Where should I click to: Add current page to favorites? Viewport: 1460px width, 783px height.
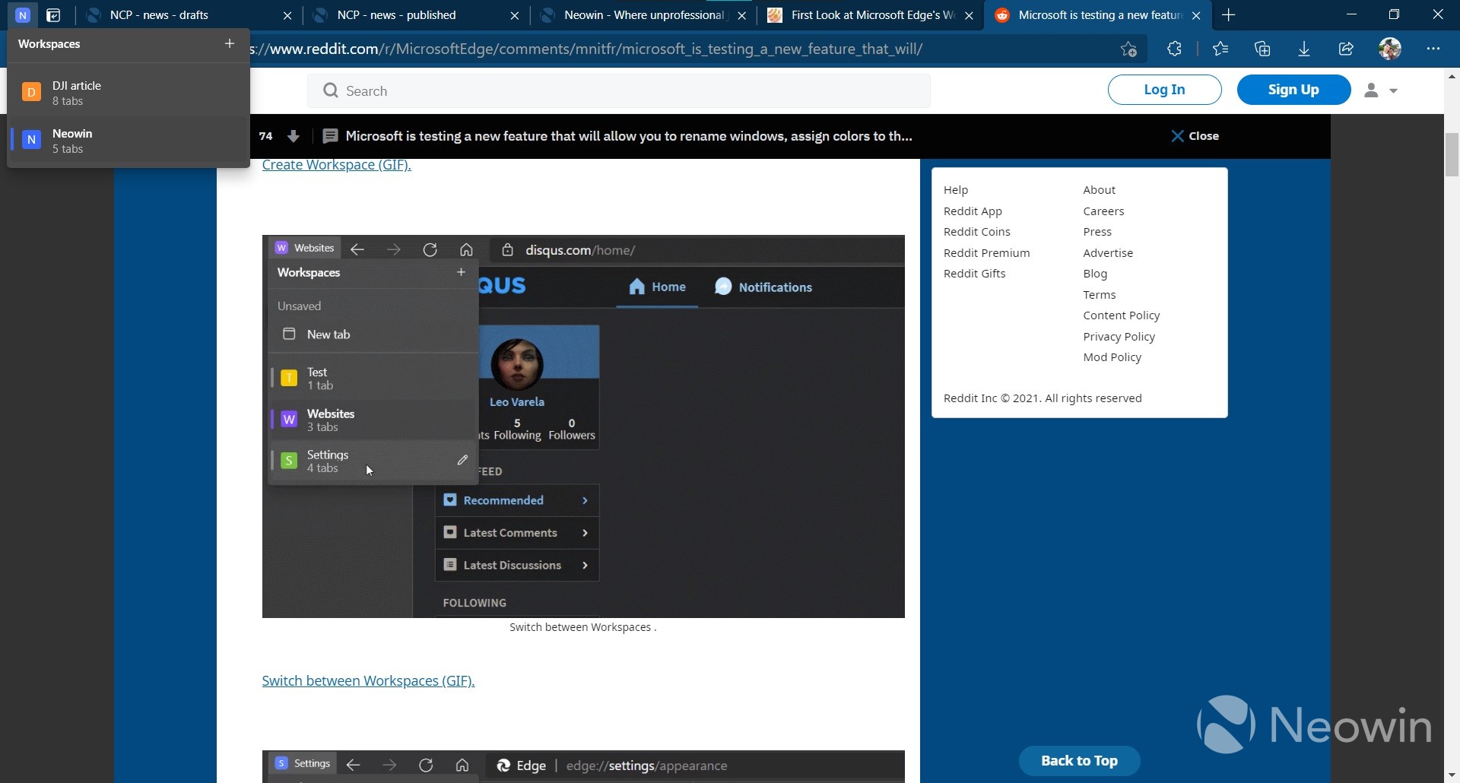tap(1128, 49)
